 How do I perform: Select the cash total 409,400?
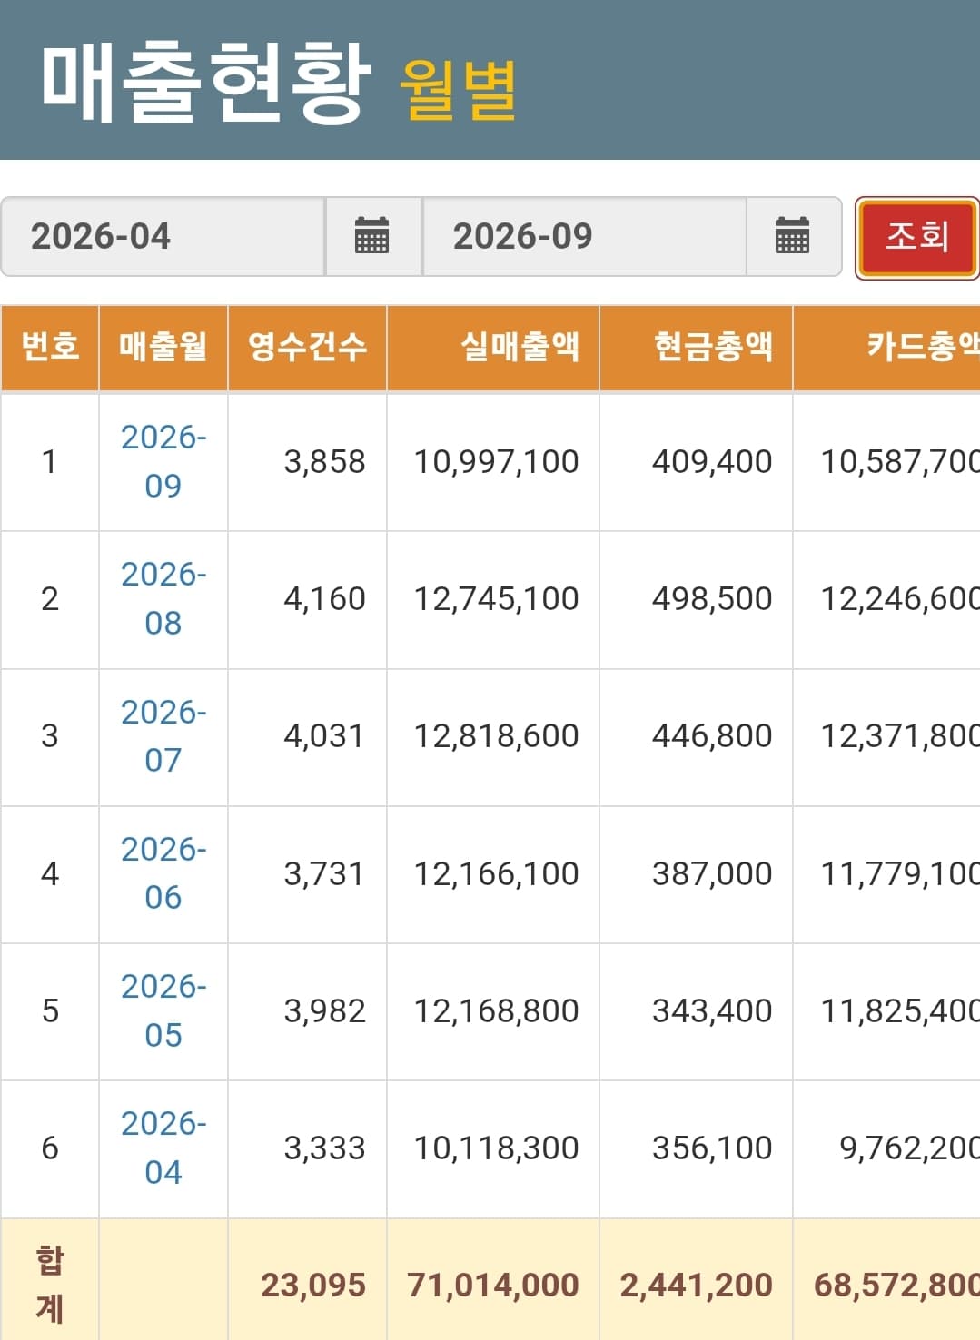pos(712,462)
